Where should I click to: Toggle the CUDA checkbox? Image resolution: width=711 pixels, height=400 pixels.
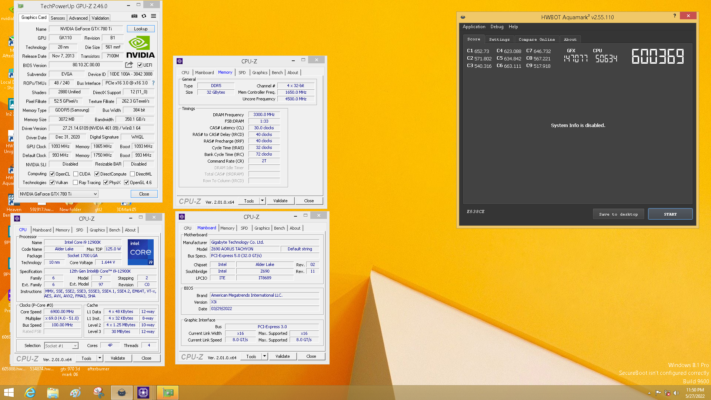(x=76, y=174)
